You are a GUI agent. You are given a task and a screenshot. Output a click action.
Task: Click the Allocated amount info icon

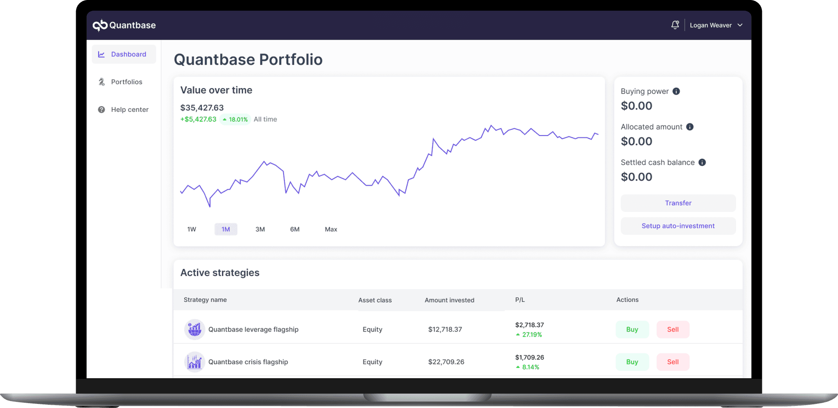coord(690,127)
